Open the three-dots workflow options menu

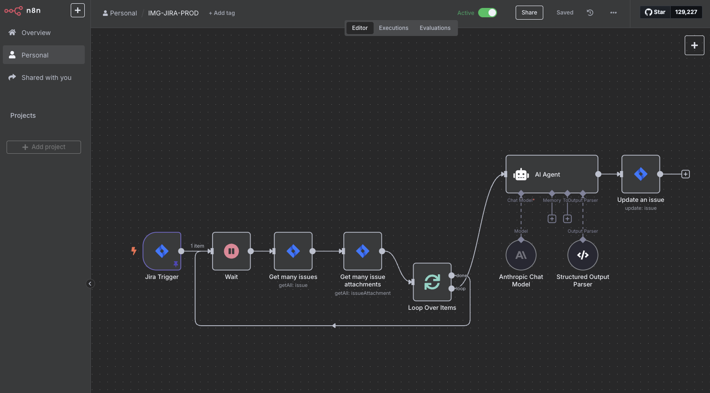(x=614, y=13)
